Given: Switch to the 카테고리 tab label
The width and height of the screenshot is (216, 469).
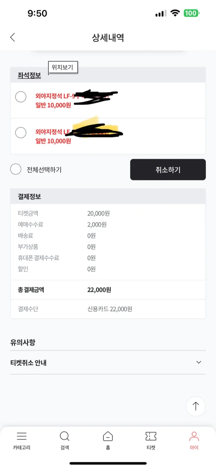Looking at the screenshot, I should [22, 448].
